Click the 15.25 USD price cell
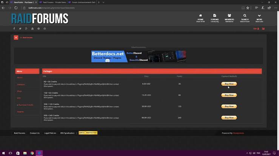Image resolution: width=279 pixels, height=156 pixels. pyautogui.click(x=146, y=95)
